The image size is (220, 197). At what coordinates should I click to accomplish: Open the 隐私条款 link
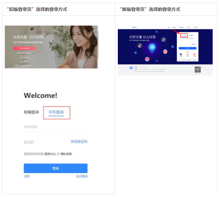66,154
